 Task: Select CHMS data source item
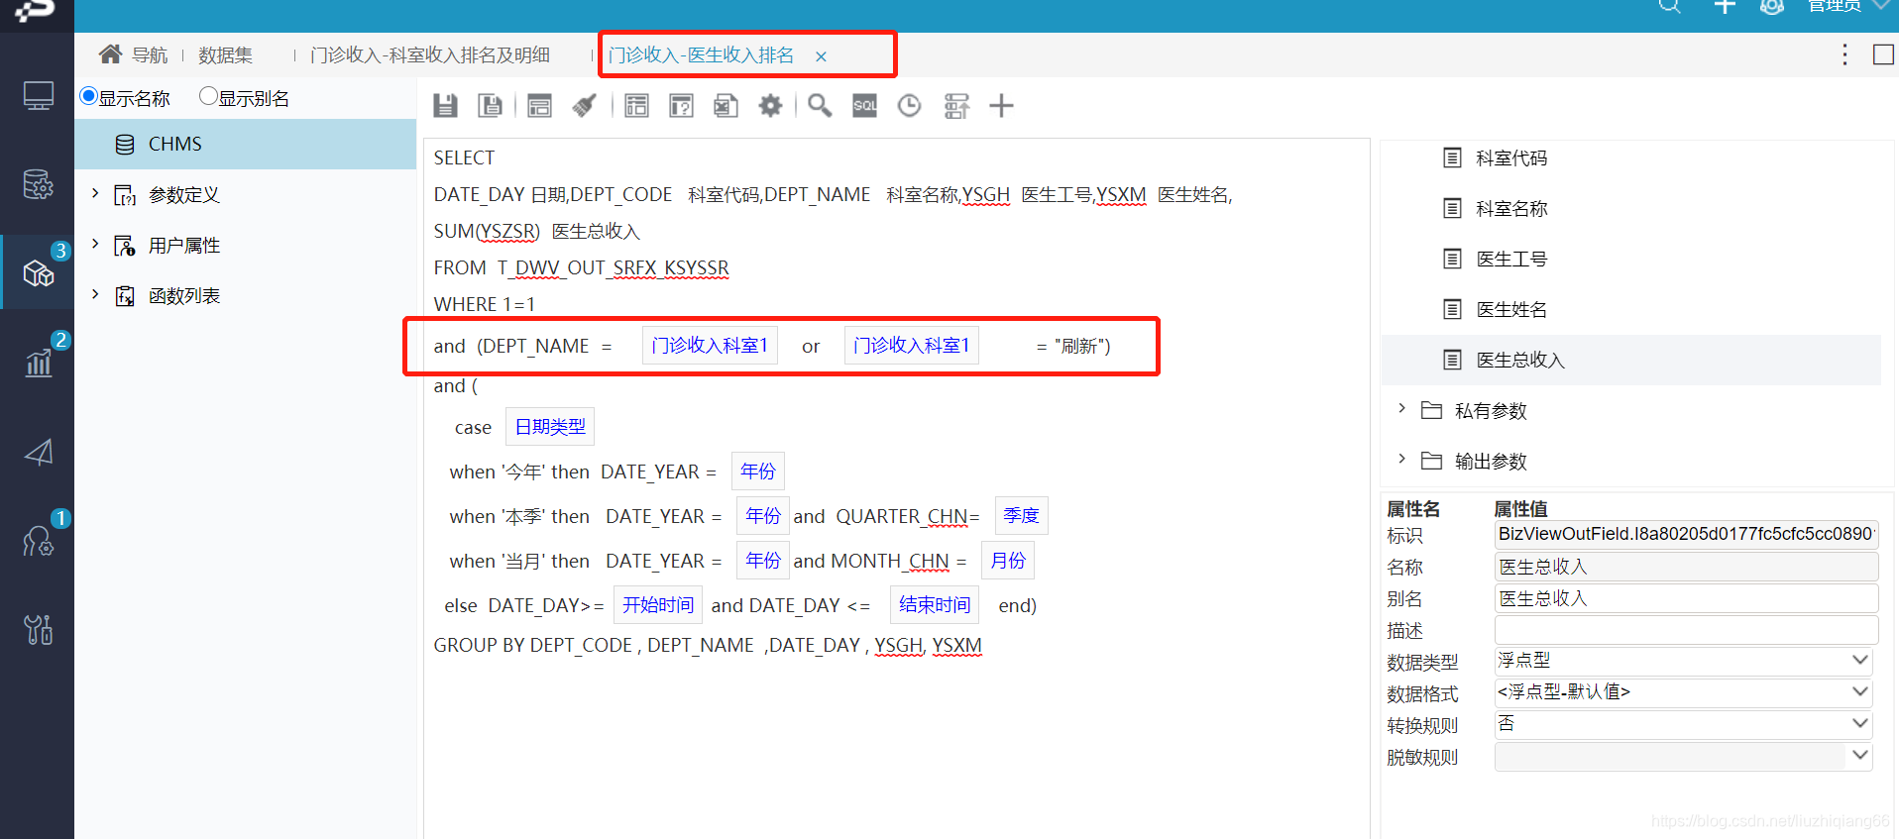pos(246,145)
